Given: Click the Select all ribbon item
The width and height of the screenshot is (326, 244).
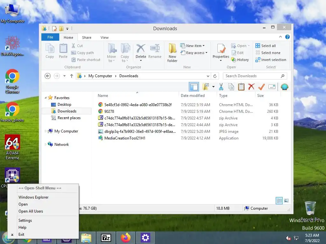Looking at the screenshot, I should click(266, 46).
